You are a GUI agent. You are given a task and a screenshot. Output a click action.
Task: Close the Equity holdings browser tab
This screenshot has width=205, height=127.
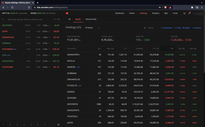(x=33, y=3)
